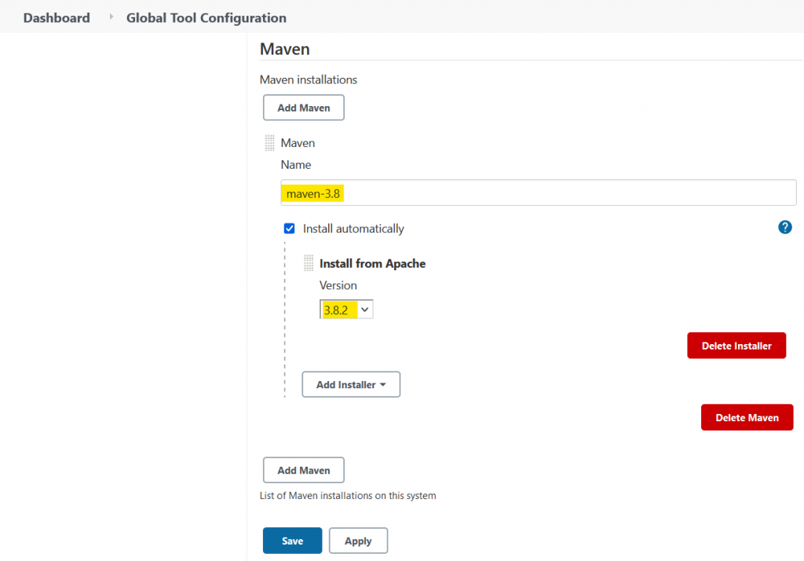Click the Install automatically label text
The width and height of the screenshot is (804, 561).
(353, 229)
